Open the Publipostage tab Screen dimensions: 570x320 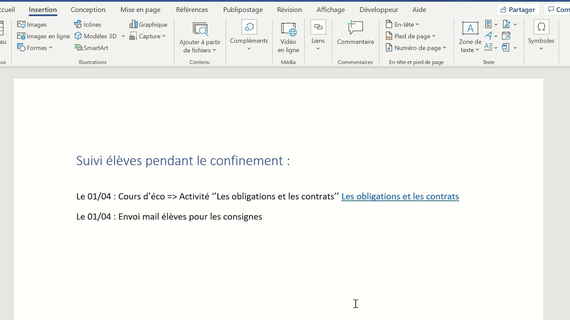tap(243, 9)
